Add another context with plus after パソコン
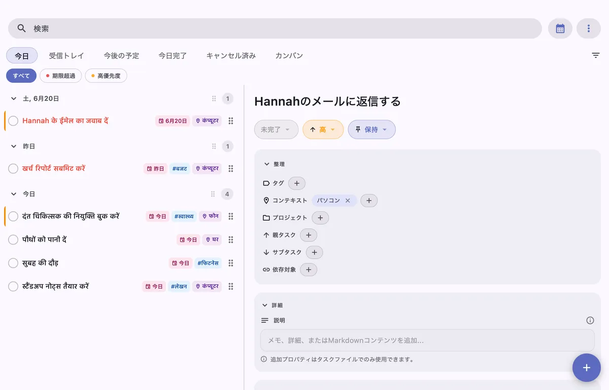 coord(369,201)
